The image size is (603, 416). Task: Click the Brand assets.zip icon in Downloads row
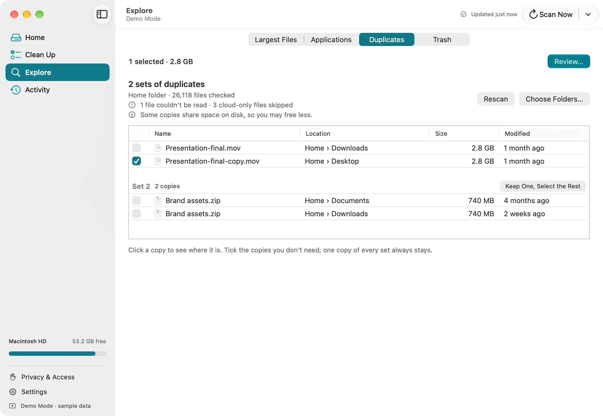click(158, 213)
